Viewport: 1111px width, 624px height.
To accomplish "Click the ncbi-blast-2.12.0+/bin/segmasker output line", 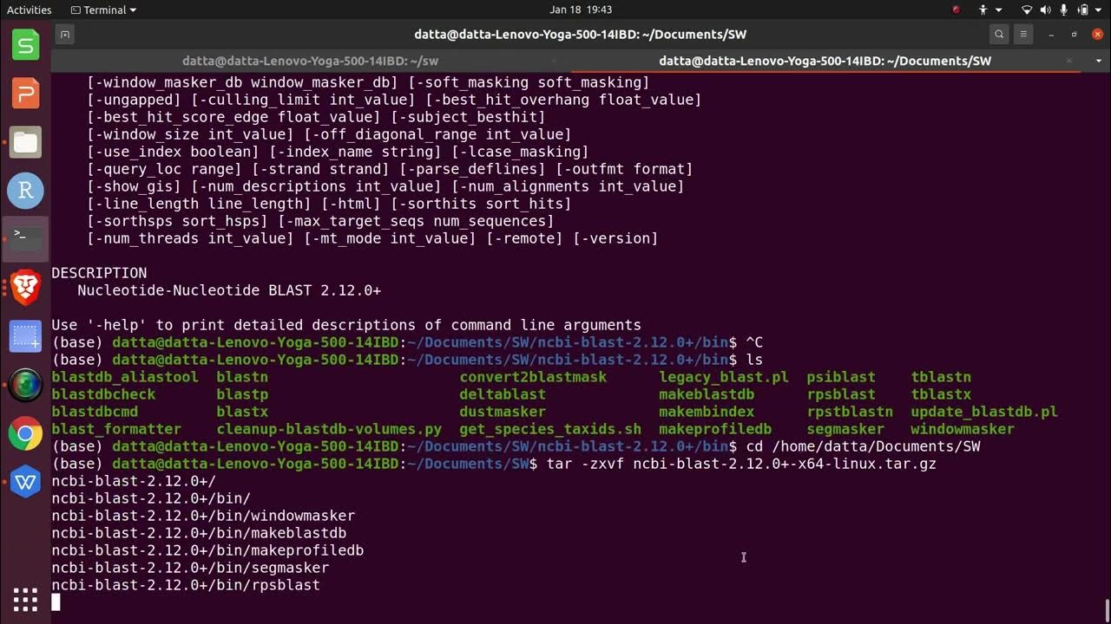I will (x=190, y=568).
